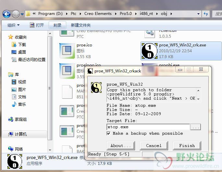Click the Target File input field
Viewport: 222px width, 172px height.
point(148,127)
